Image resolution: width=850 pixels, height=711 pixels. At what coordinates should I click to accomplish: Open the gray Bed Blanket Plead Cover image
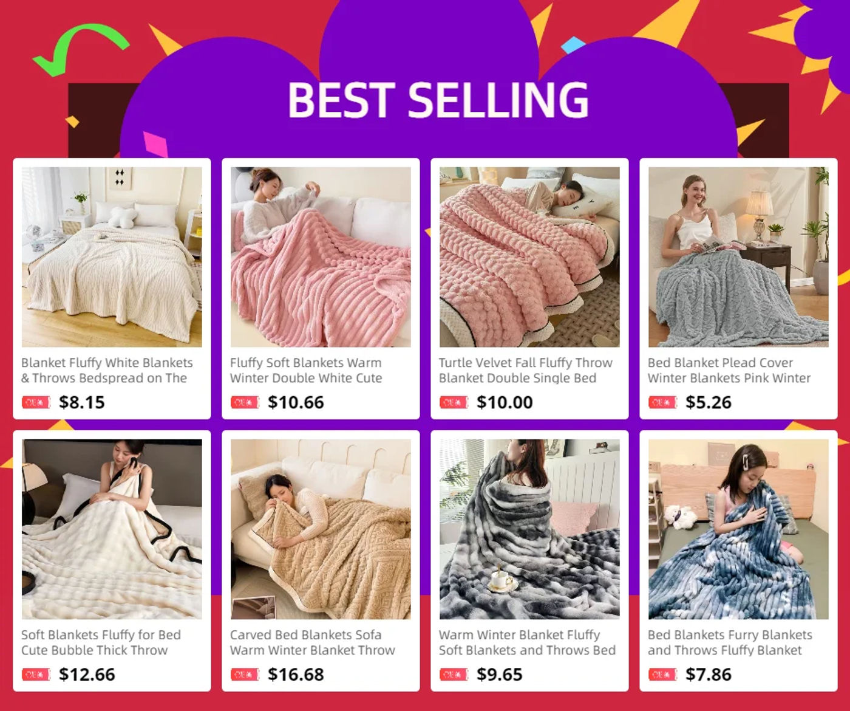(738, 257)
